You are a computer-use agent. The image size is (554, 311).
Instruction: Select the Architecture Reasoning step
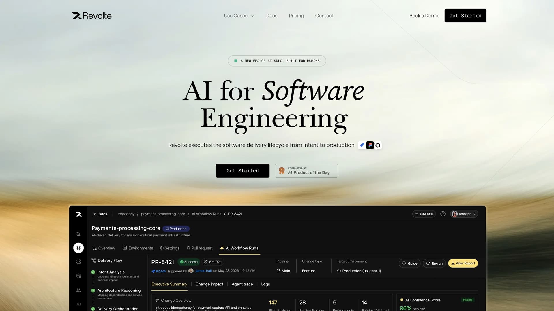(x=119, y=290)
